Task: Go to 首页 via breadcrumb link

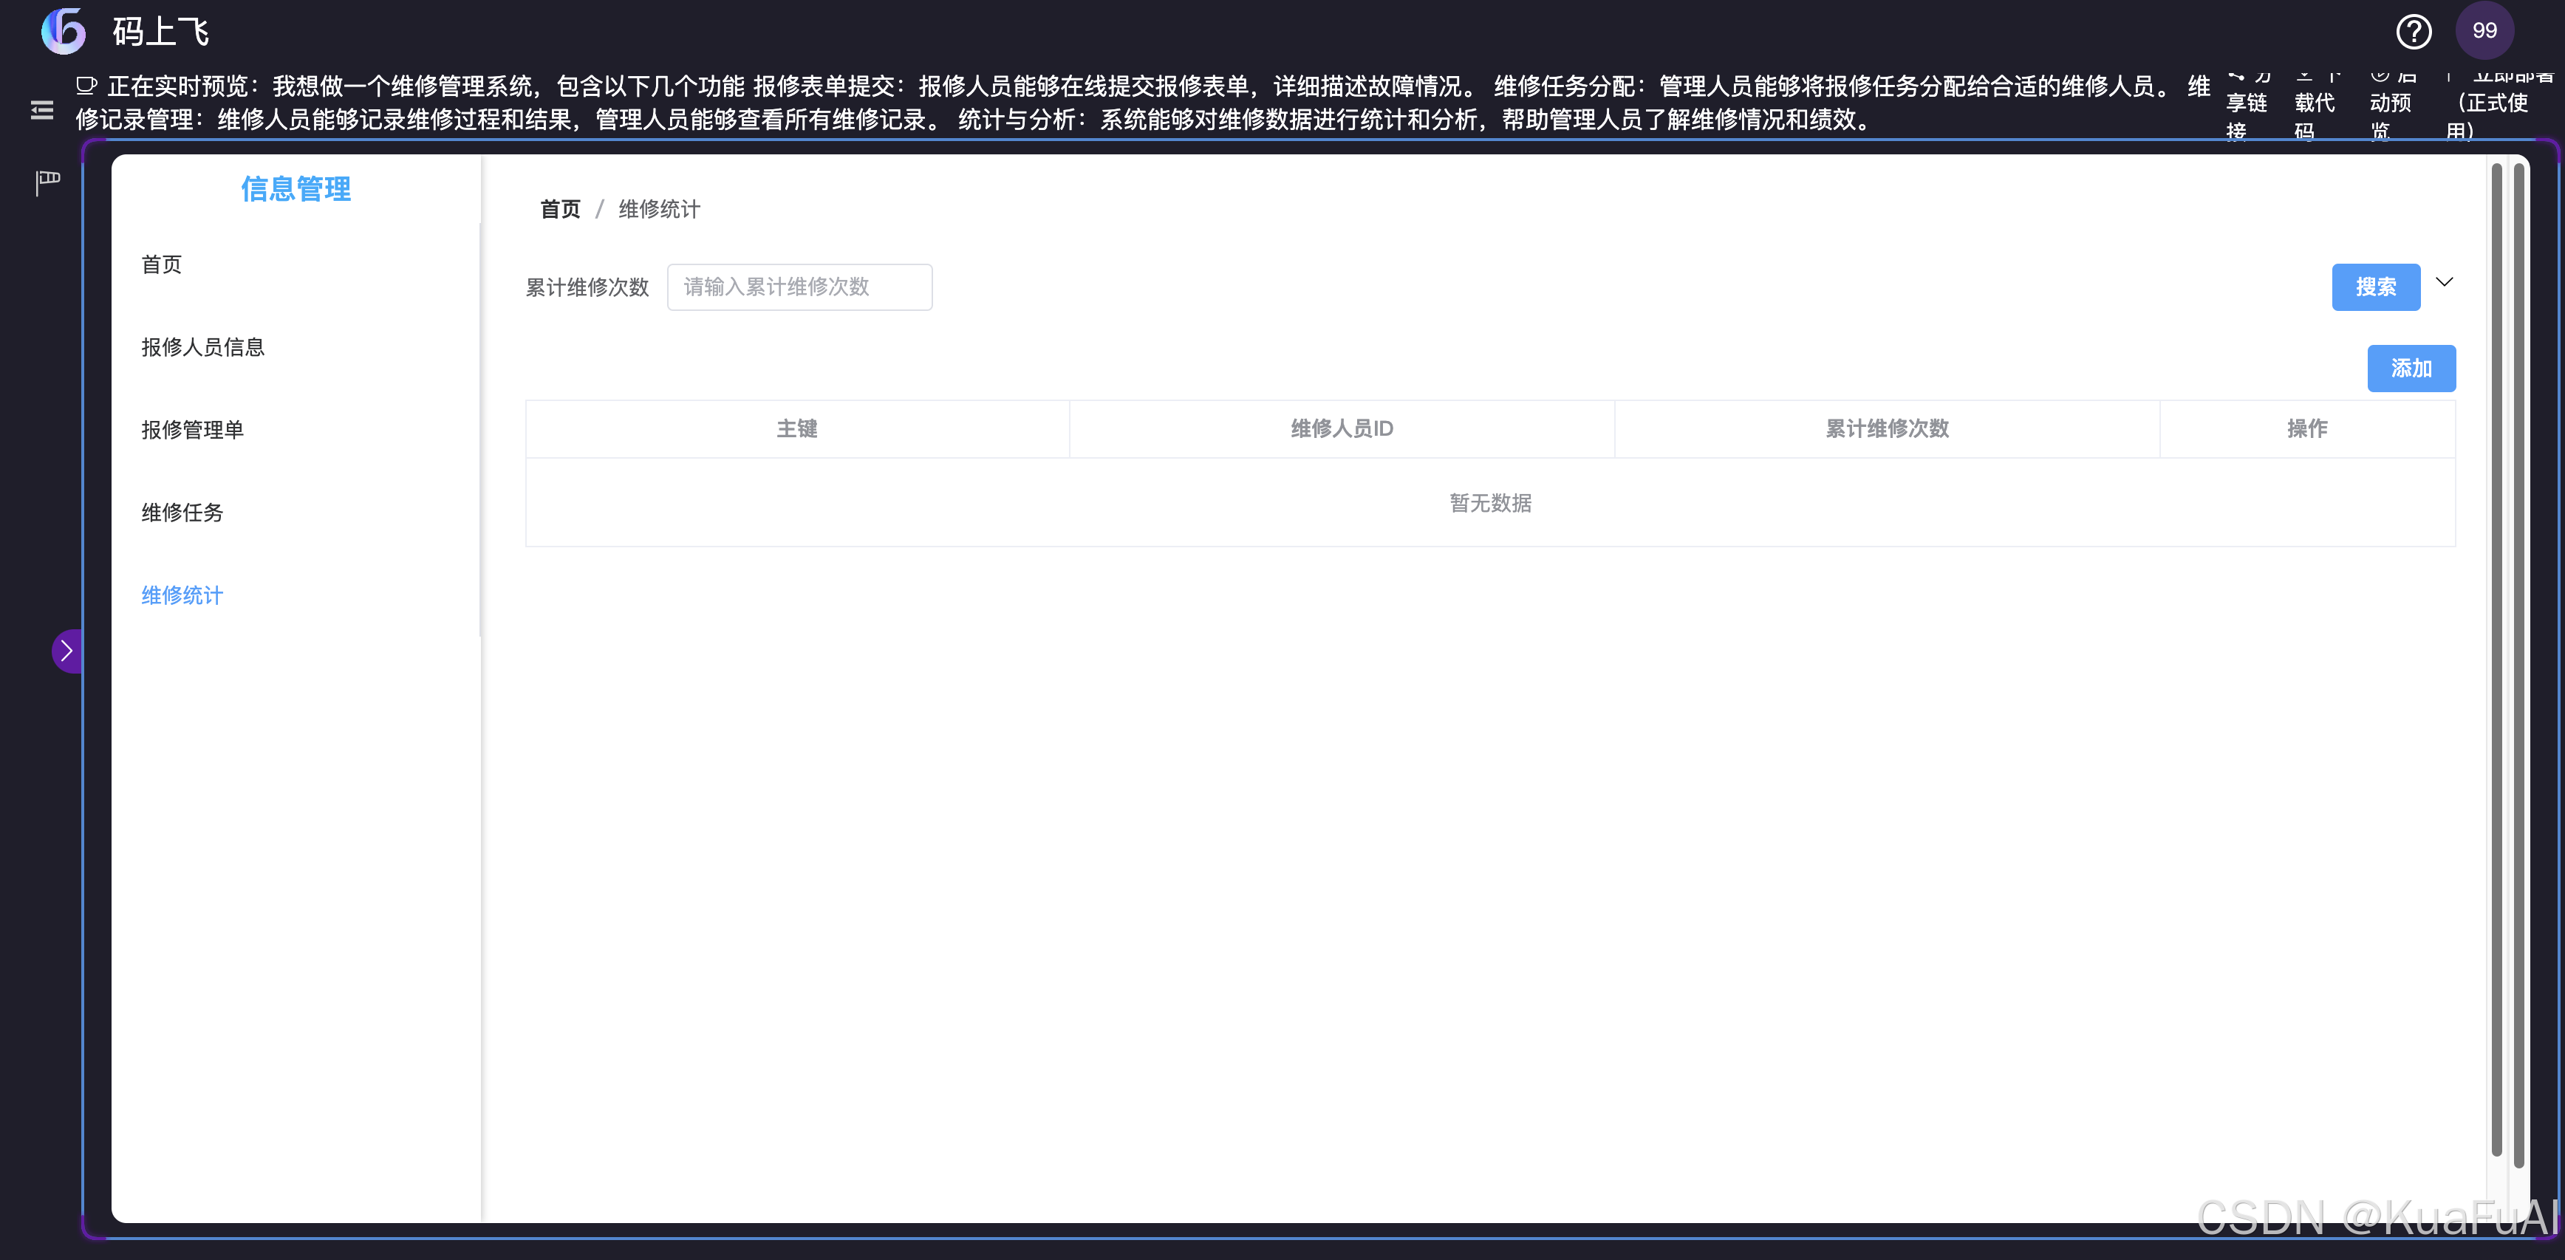Action: [559, 209]
